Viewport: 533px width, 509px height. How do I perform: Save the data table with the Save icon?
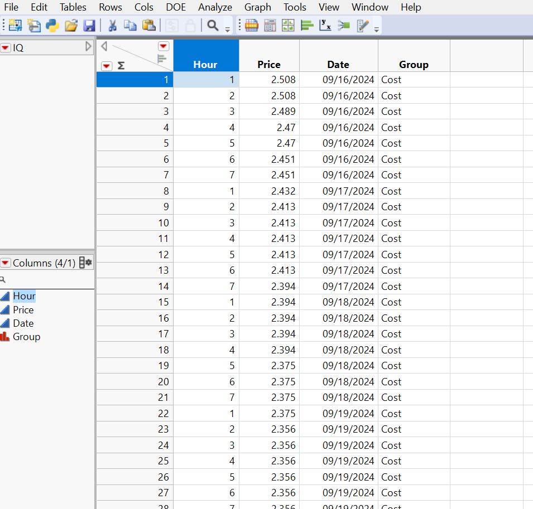[x=88, y=25]
